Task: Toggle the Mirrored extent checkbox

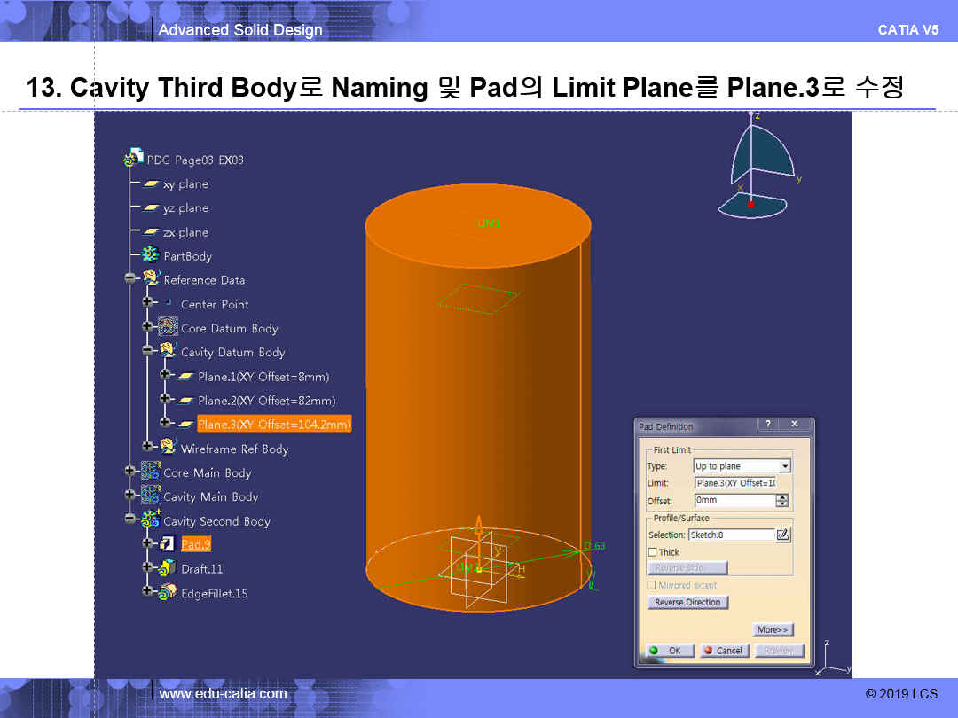Action: 653,585
